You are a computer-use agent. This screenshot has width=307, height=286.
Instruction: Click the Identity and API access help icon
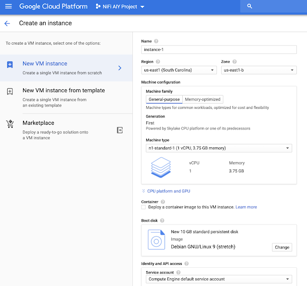tap(186, 263)
